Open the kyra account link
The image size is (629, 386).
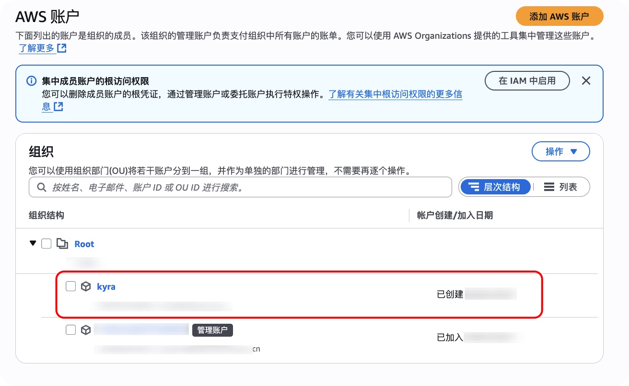point(106,287)
